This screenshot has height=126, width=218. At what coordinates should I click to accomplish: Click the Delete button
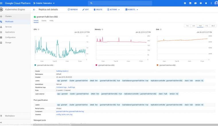pos(98,9)
